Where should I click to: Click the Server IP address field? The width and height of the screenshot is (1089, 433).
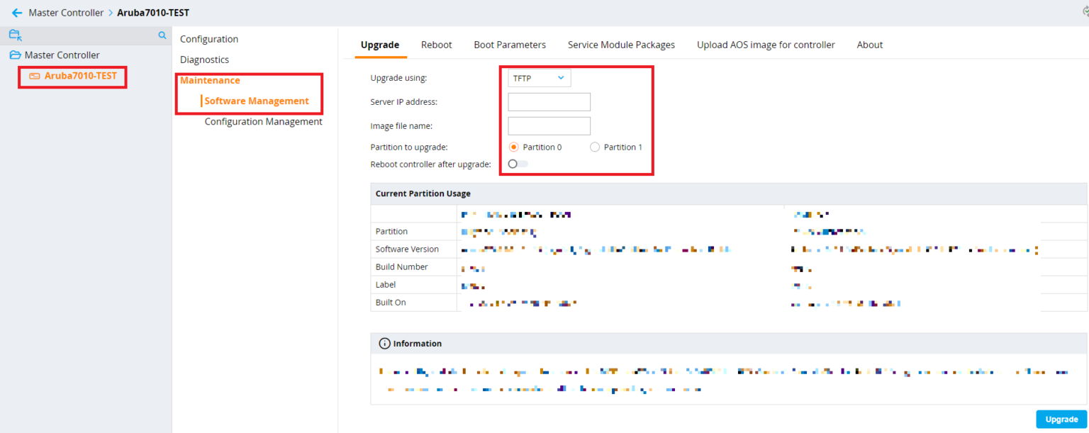(549, 102)
